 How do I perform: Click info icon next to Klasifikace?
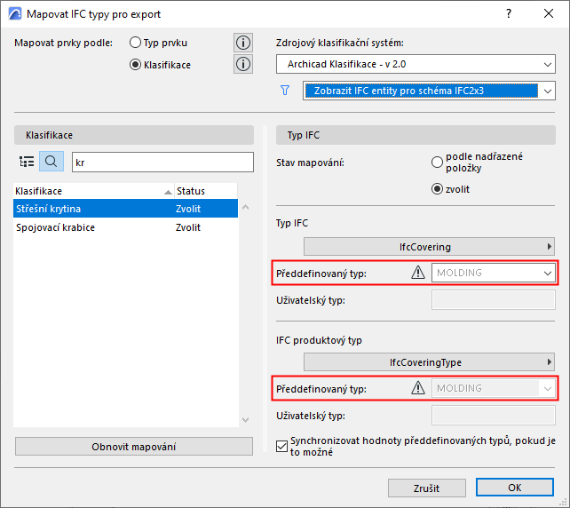click(242, 64)
